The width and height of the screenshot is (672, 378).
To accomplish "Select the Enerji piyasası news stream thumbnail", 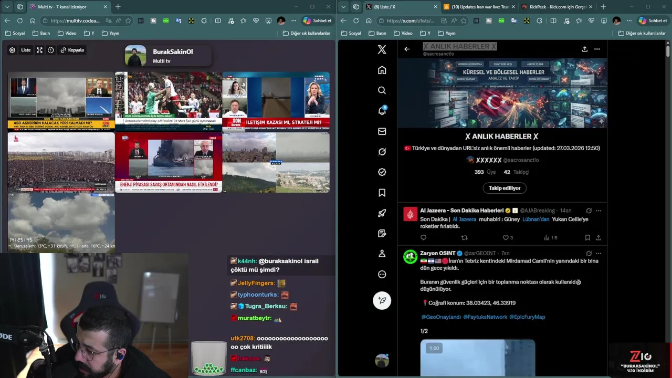I will pyautogui.click(x=168, y=162).
